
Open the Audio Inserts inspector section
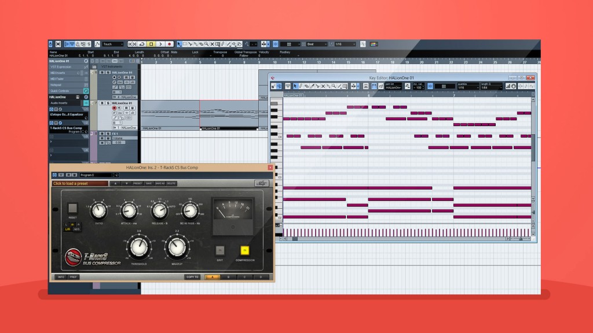click(68, 103)
